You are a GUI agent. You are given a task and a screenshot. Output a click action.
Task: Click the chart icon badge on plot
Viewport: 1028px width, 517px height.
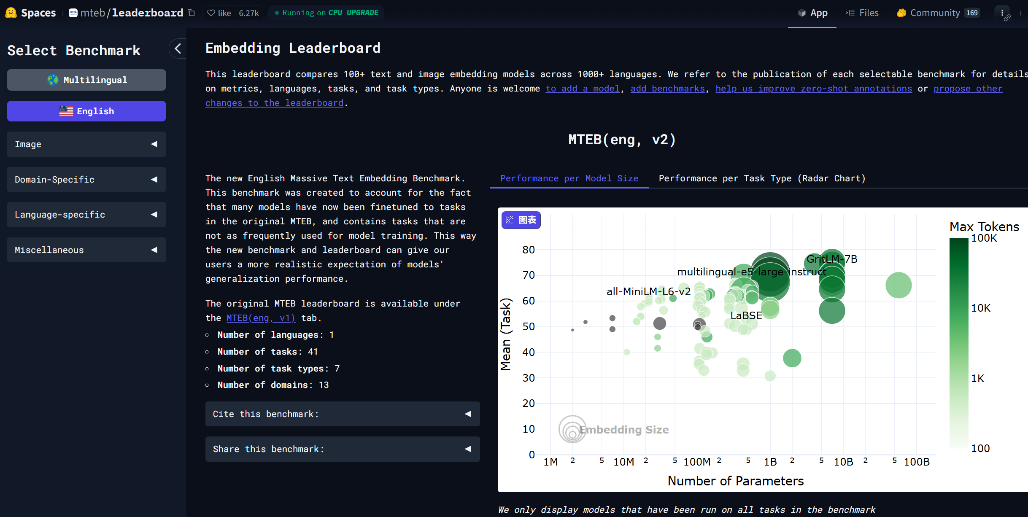521,220
